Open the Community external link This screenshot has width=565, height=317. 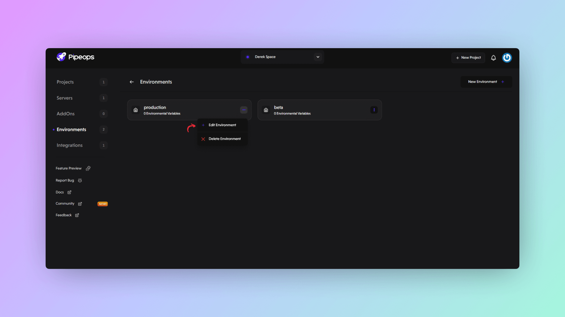click(68, 204)
